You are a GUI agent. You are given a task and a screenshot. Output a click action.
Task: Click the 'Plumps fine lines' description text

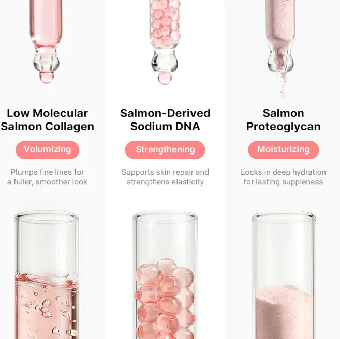click(x=47, y=177)
